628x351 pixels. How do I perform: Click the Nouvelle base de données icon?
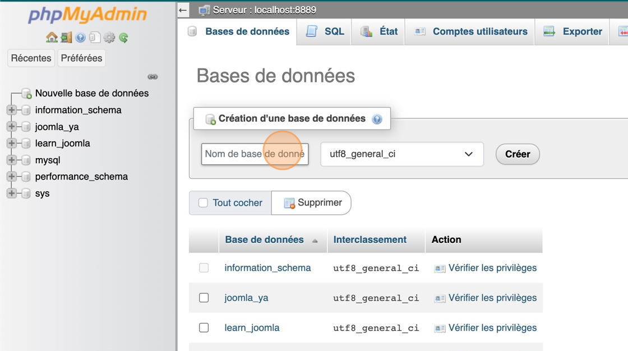tap(25, 93)
